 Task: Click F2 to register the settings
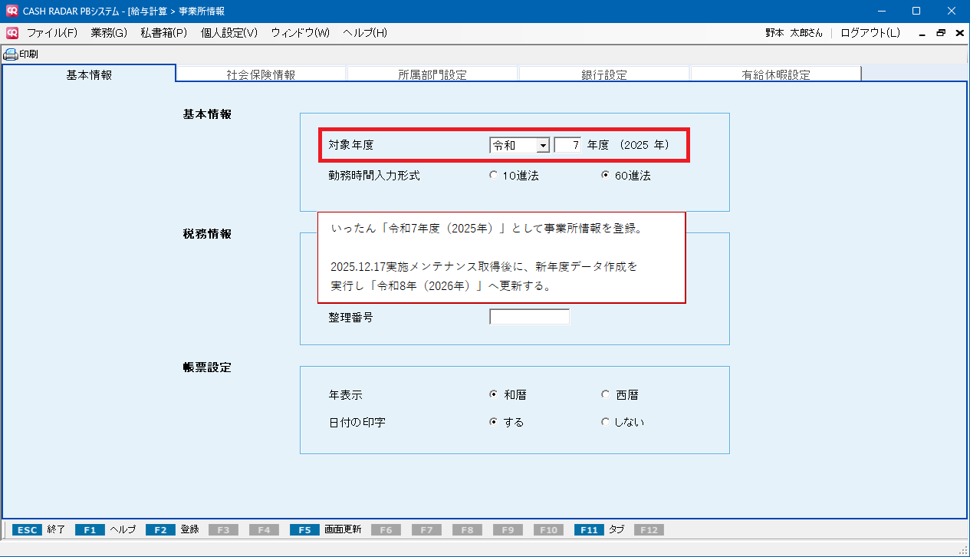coord(159,529)
